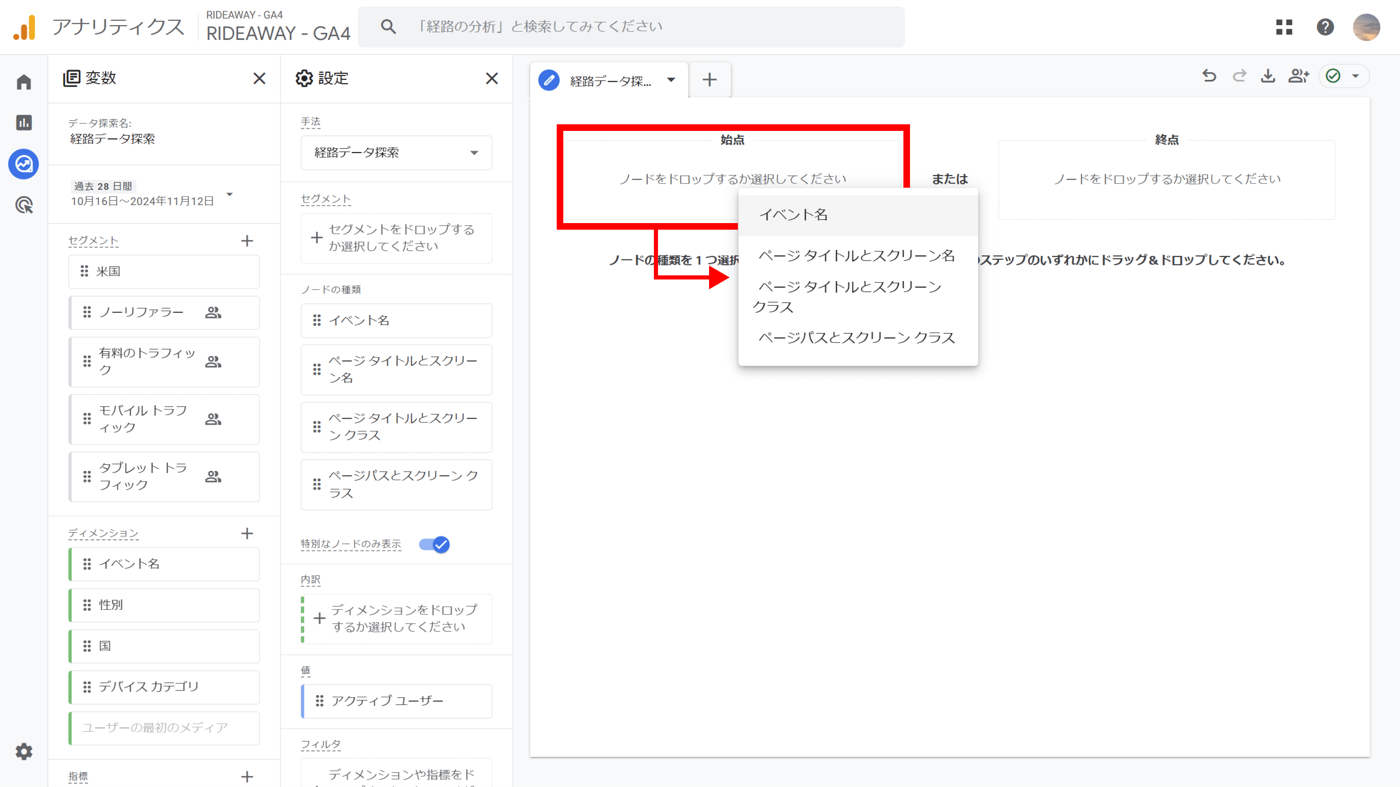The width and height of the screenshot is (1400, 787).
Task: Select the 国 dimension item
Action: point(164,646)
